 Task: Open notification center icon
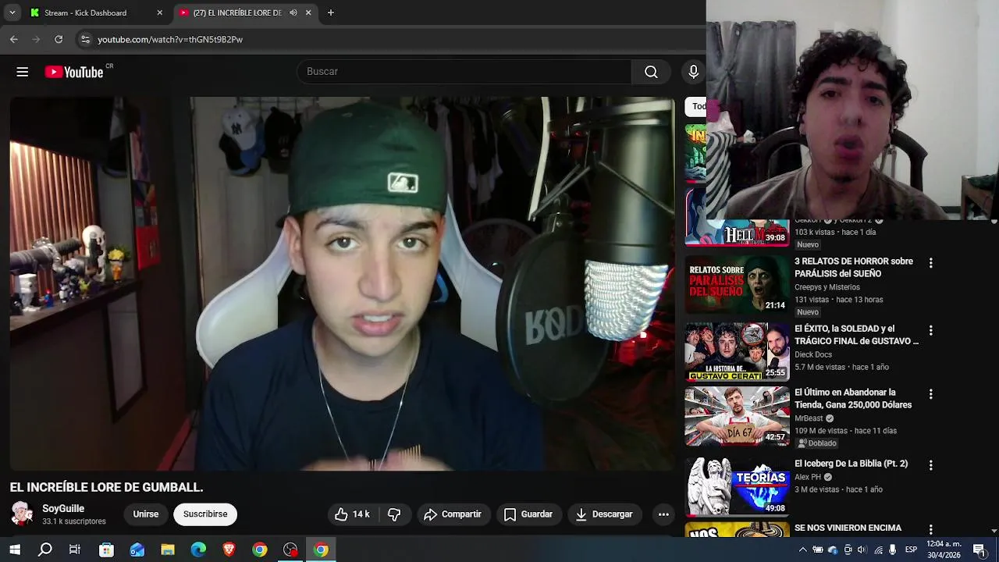pos(979,550)
